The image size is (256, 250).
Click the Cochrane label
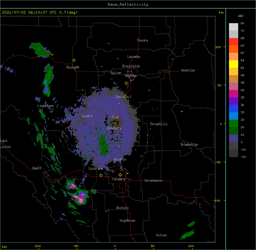96,169
